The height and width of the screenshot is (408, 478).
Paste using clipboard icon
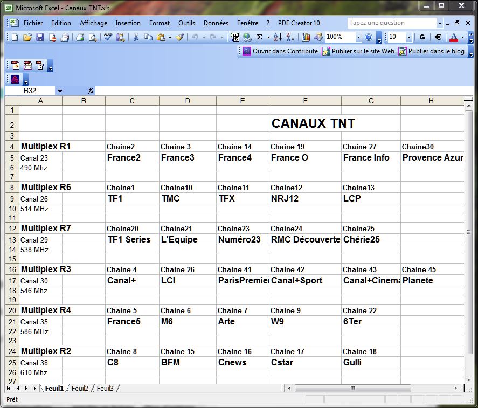pyautogui.click(x=161, y=37)
